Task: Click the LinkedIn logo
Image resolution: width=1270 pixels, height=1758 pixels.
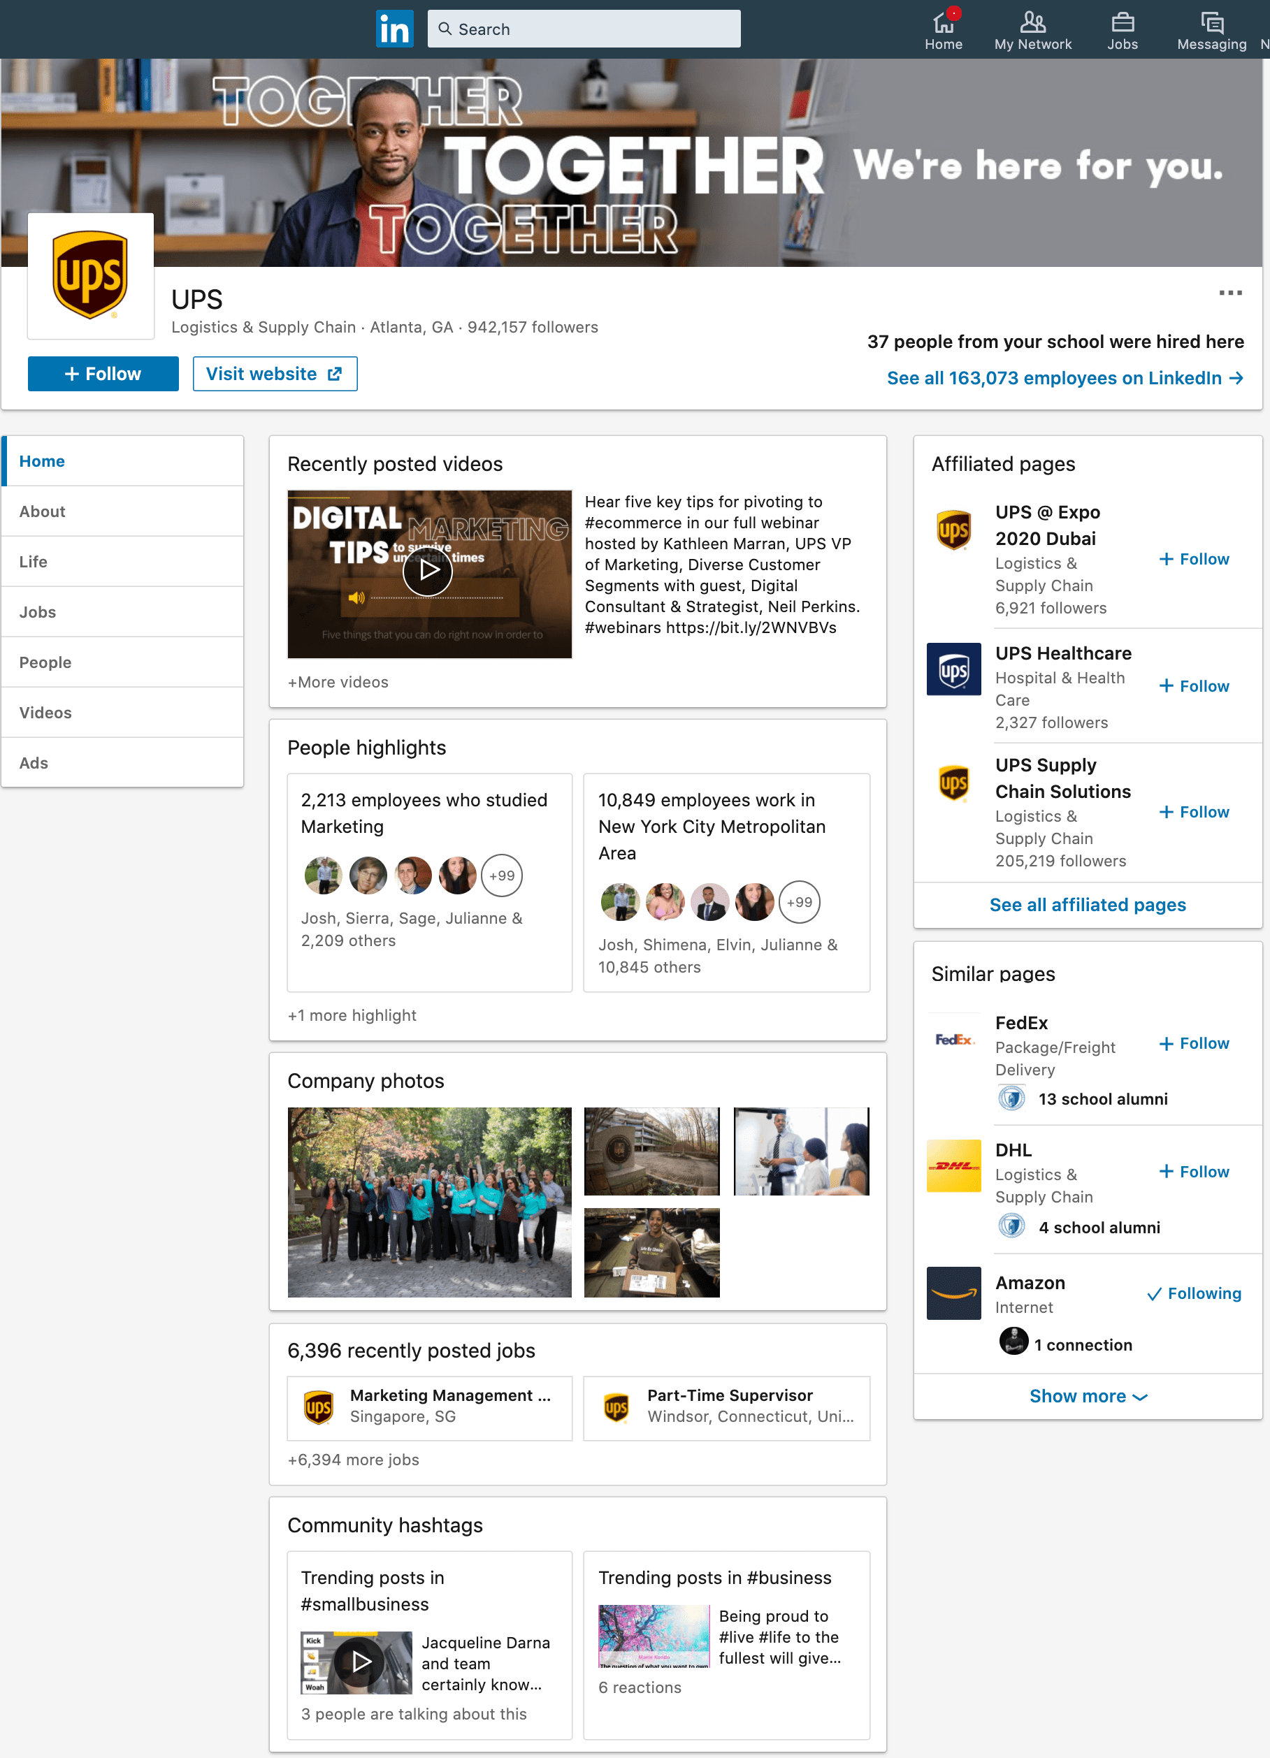Action: point(395,28)
